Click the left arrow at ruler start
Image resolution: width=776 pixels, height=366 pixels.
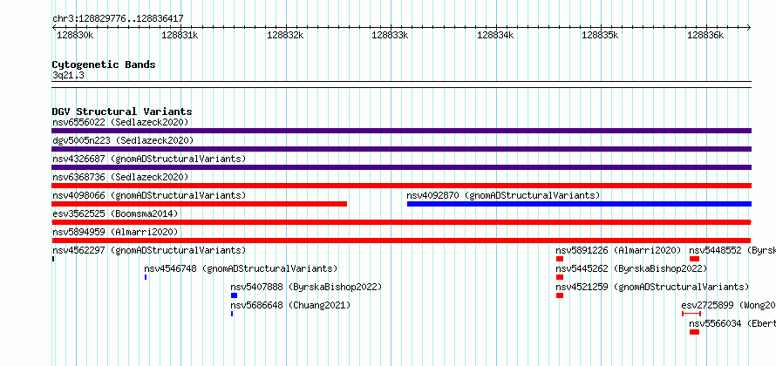pyautogui.click(x=54, y=28)
